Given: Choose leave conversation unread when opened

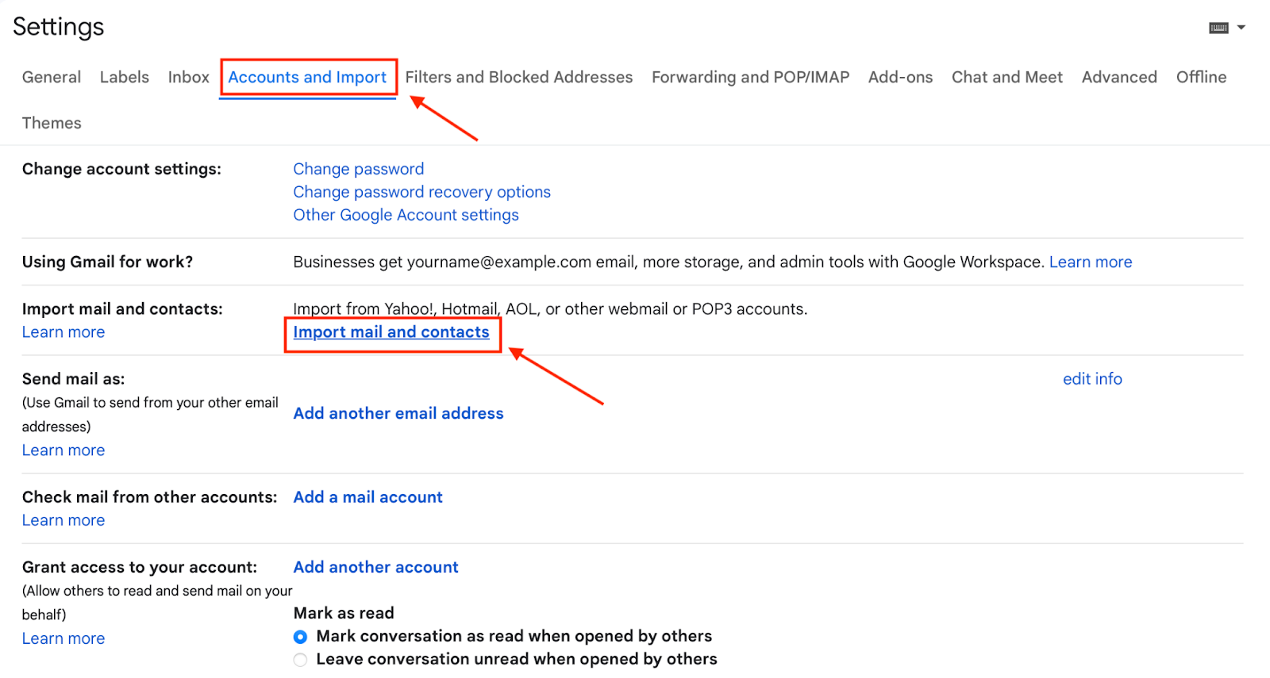Looking at the screenshot, I should point(300,659).
